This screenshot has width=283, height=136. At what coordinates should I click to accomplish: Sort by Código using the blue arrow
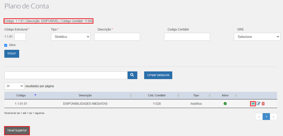35,94
